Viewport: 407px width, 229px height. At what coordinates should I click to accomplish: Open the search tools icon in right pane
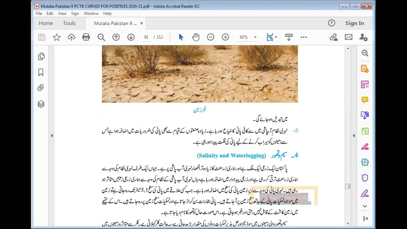tap(365, 53)
